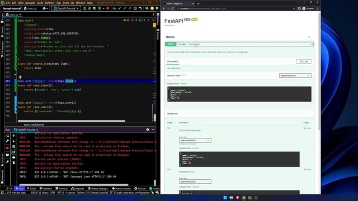This screenshot has width=358, height=201.
Task: Click the browser reload button
Action: click(x=173, y=8)
